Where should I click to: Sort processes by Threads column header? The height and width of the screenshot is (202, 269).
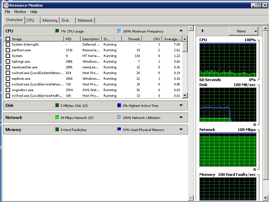pos(133,39)
